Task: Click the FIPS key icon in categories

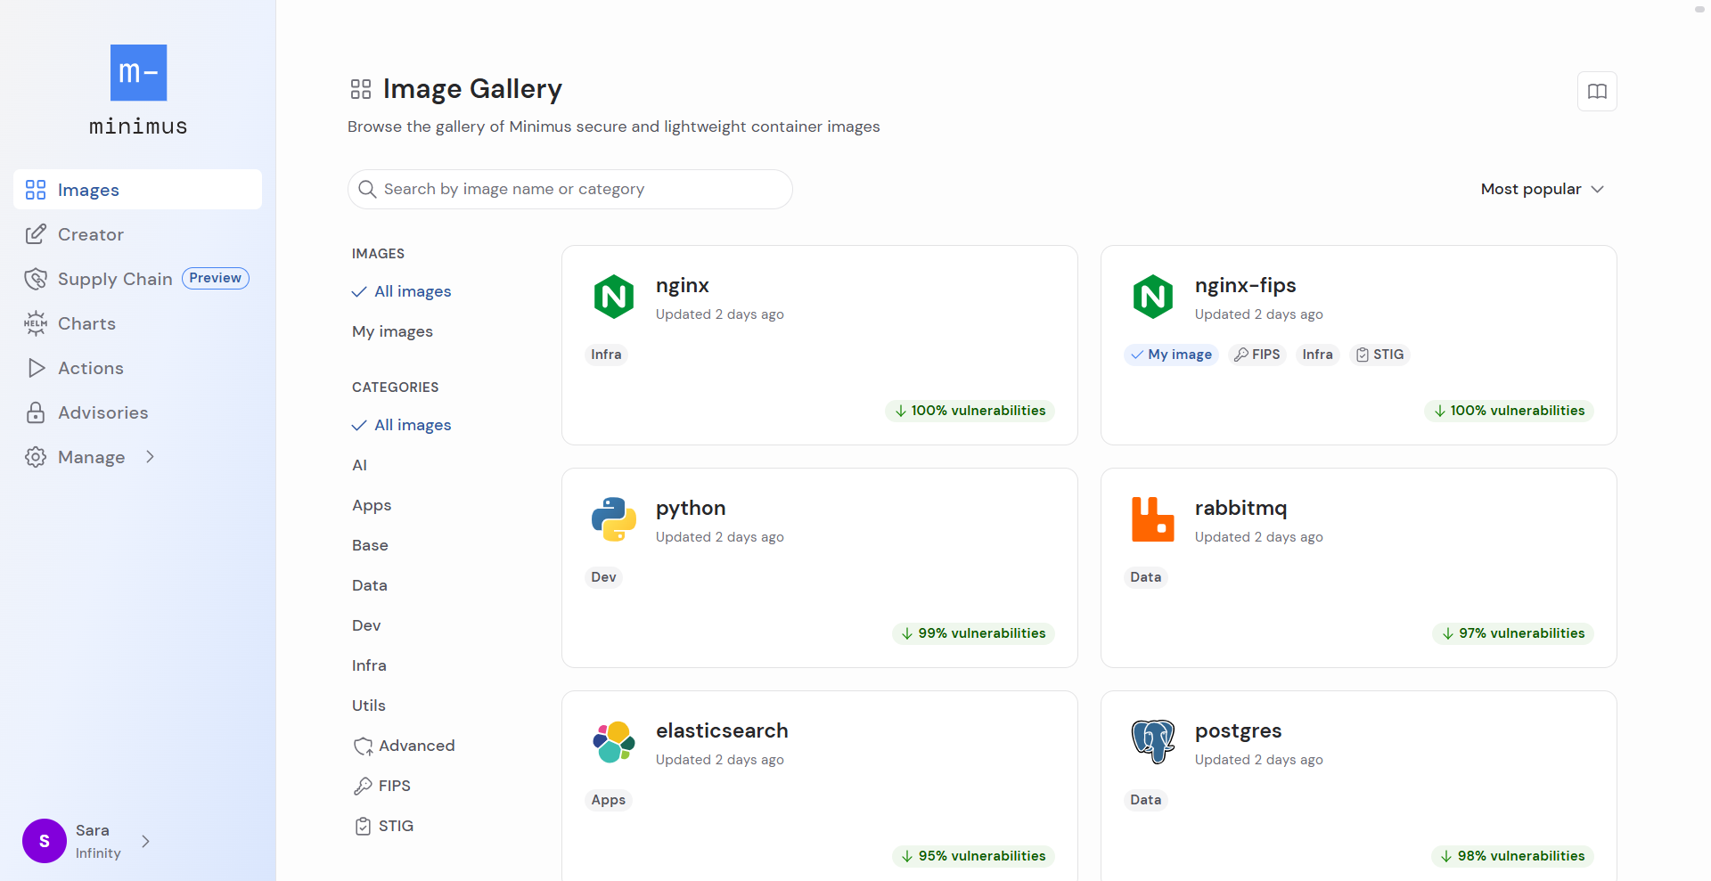Action: [363, 786]
